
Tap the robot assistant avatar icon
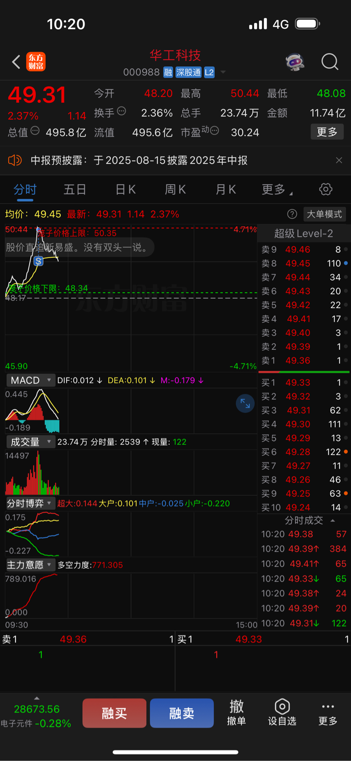tap(295, 62)
